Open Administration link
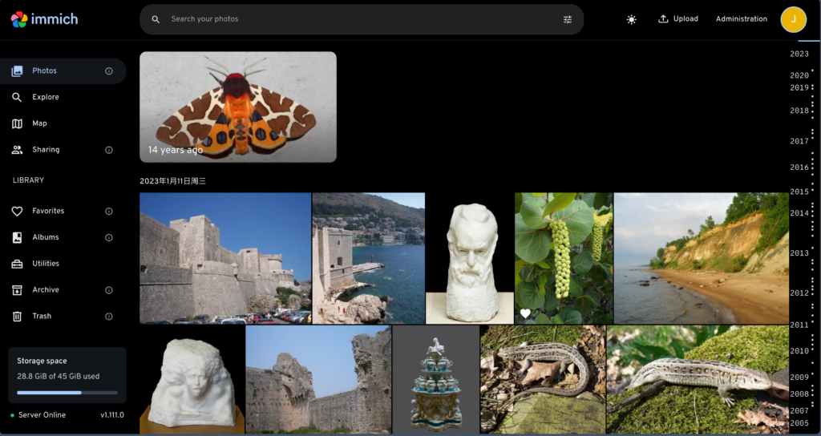This screenshot has width=821, height=436. [742, 19]
